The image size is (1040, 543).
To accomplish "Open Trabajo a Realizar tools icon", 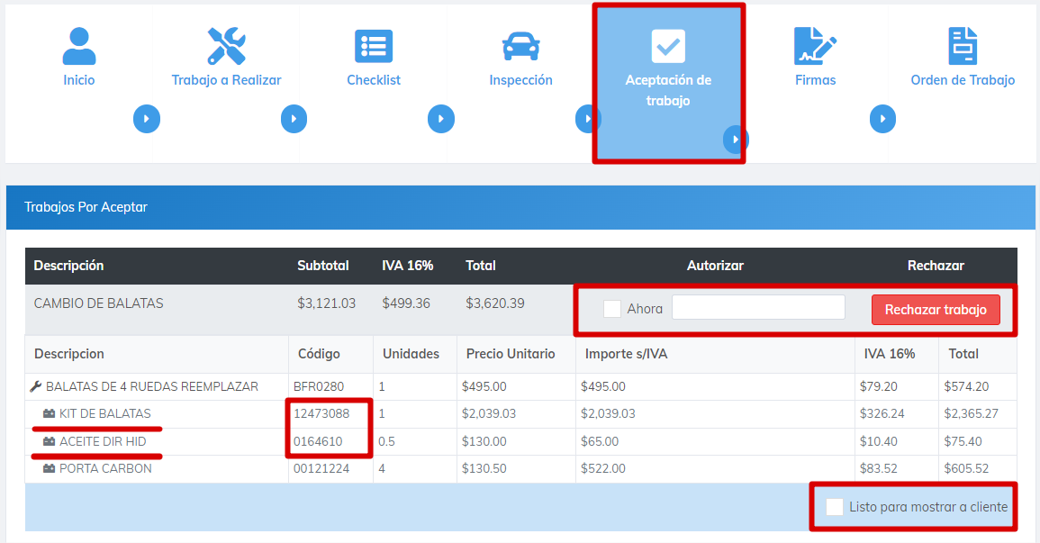I will (226, 46).
